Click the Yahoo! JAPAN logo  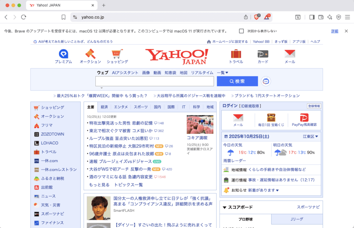pos(177,56)
